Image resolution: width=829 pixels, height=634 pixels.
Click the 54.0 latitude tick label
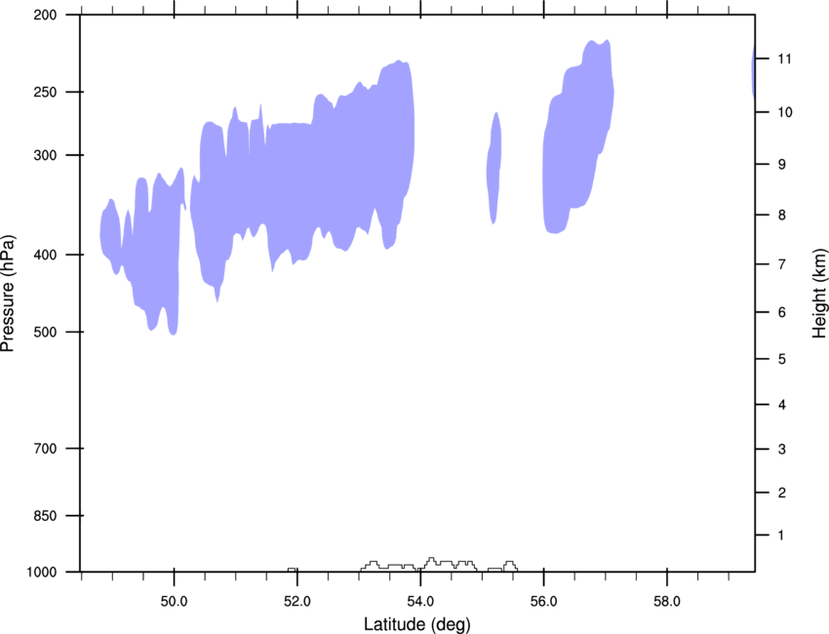point(420,601)
